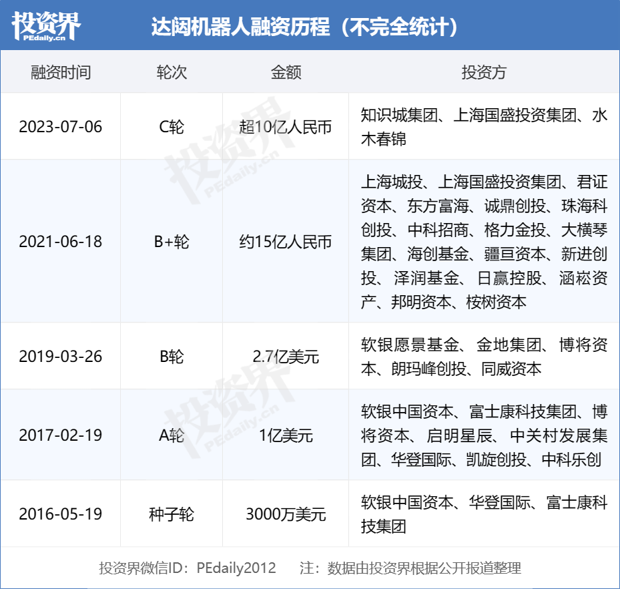620x589 pixels.
Task: Select the 种子轮 round cell
Action: pyautogui.click(x=172, y=514)
